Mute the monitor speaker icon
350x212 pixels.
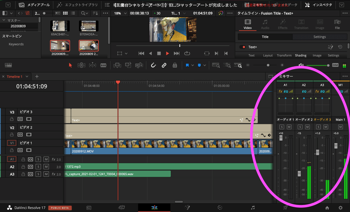pos(301,65)
